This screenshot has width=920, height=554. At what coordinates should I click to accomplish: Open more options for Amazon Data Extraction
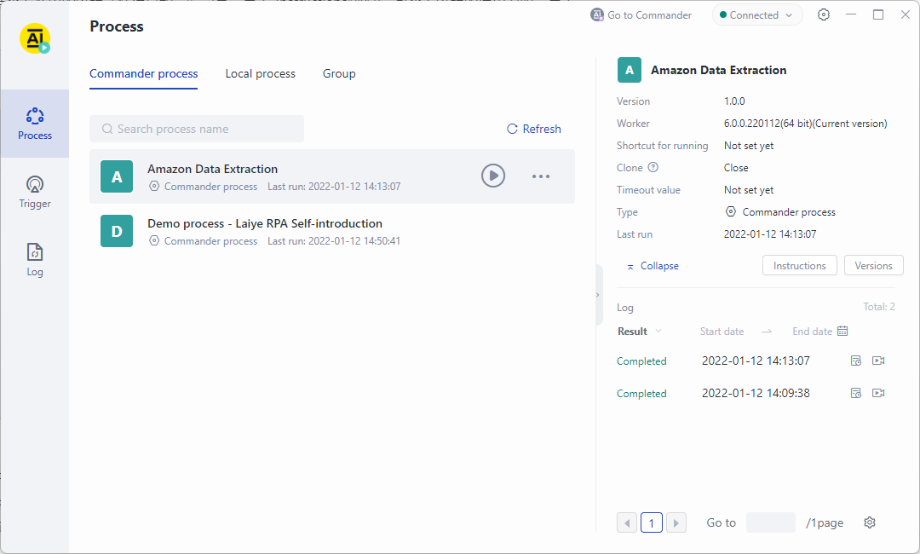tap(541, 176)
